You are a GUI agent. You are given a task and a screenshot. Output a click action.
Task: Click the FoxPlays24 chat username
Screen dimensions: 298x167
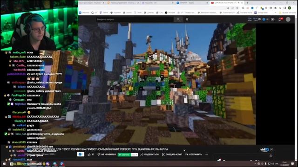[x=19, y=95]
